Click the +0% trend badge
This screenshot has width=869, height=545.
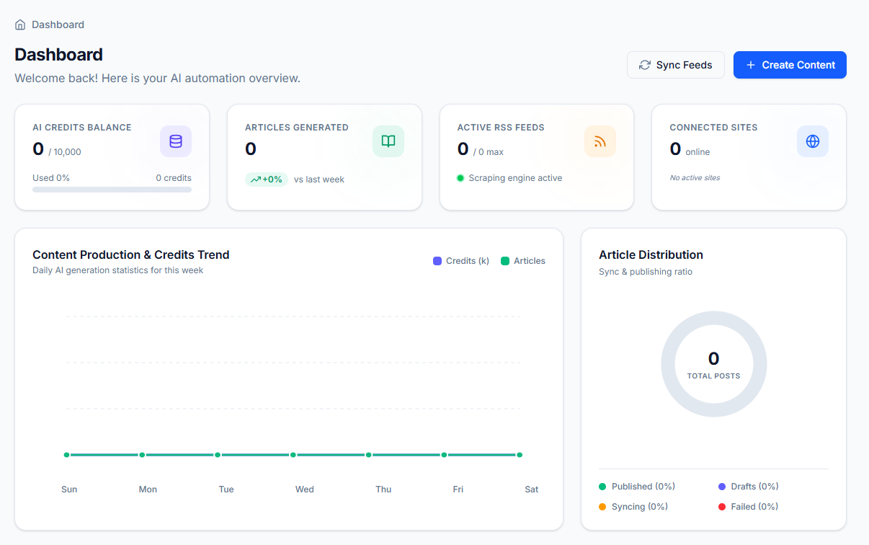267,180
